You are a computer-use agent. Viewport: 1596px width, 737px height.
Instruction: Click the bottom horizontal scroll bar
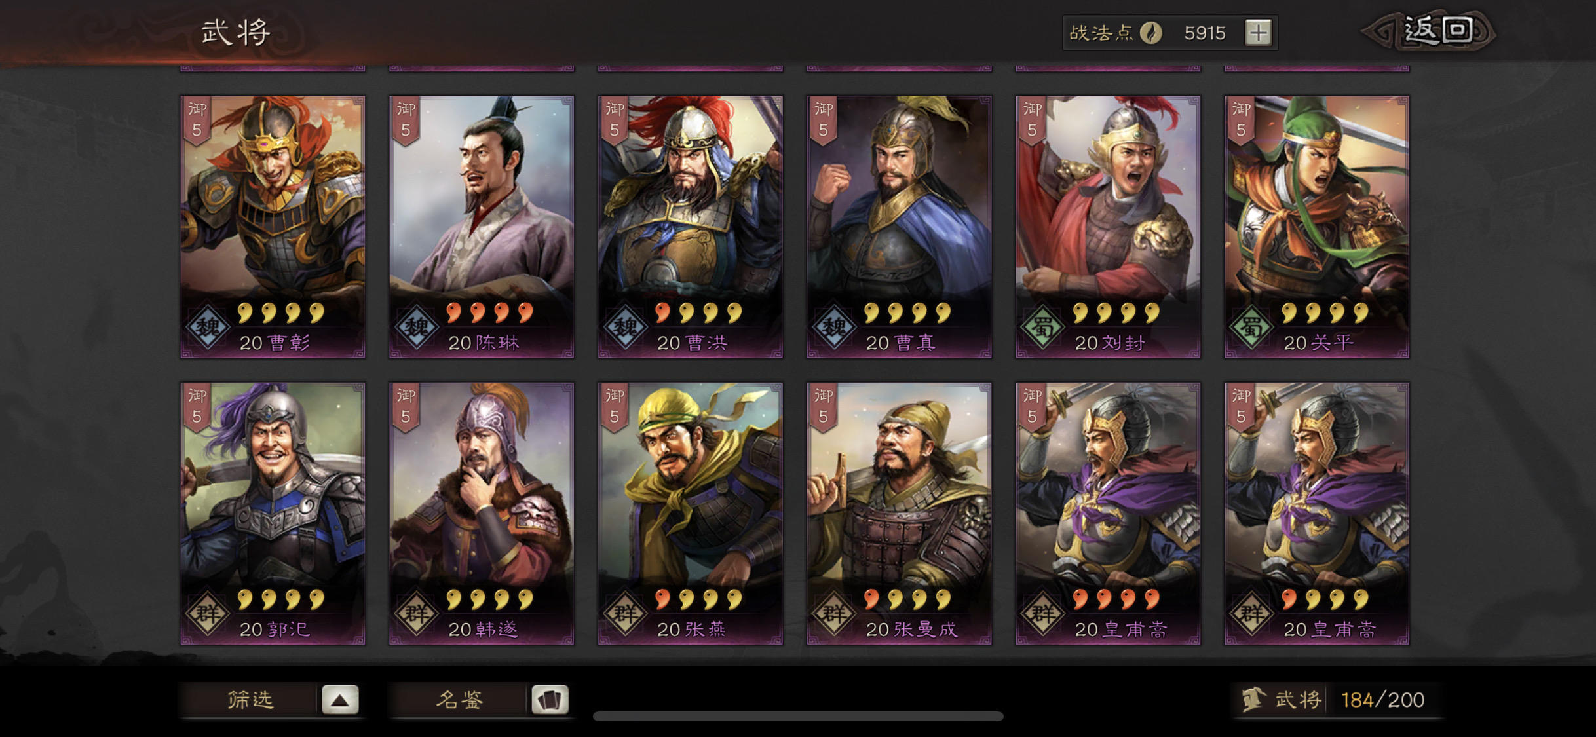tap(798, 716)
